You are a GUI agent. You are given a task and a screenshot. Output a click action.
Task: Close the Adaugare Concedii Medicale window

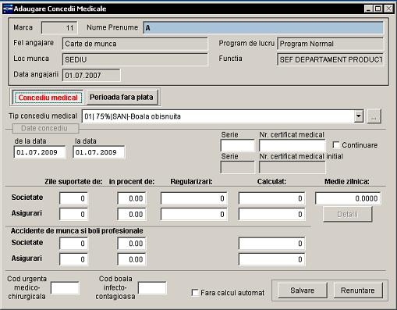(x=388, y=9)
